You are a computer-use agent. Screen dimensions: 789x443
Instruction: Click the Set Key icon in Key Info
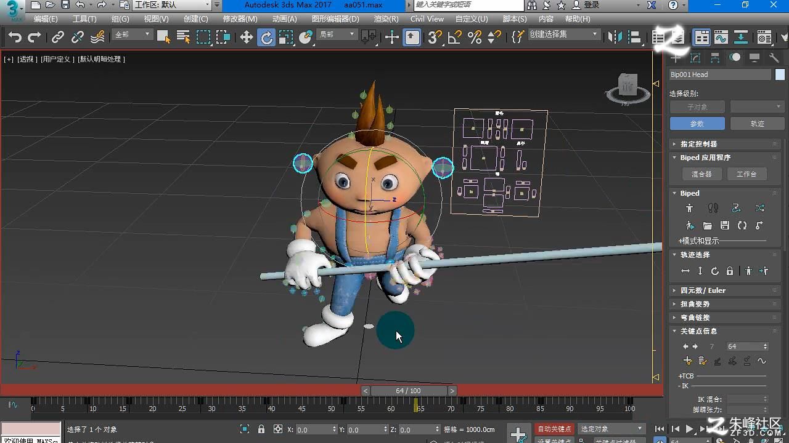tap(688, 361)
